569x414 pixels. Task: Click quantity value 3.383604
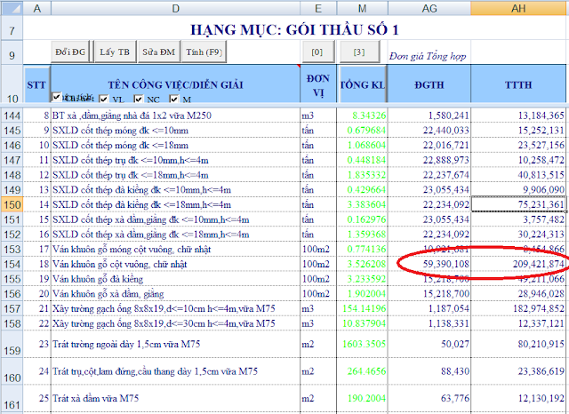pyautogui.click(x=362, y=205)
